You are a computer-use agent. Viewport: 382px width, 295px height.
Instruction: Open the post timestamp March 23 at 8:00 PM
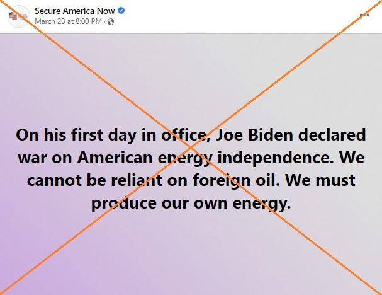pos(68,21)
